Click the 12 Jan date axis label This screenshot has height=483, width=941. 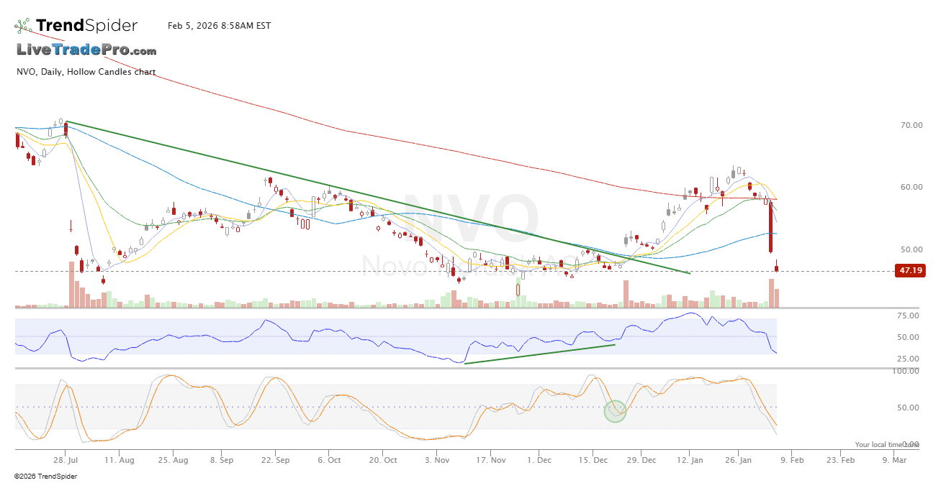coord(689,459)
